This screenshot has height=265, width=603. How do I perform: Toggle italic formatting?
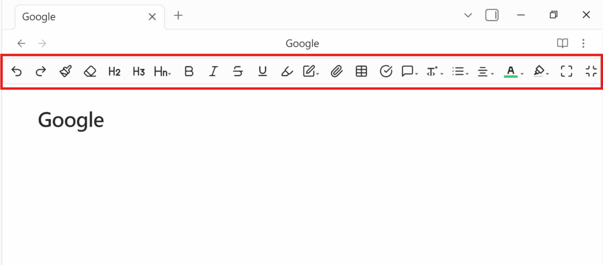213,72
